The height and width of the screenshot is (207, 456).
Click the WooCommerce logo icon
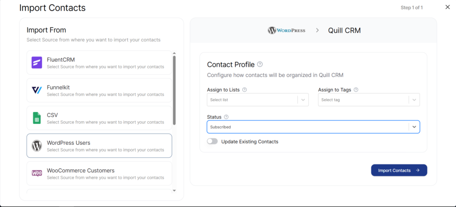point(37,173)
